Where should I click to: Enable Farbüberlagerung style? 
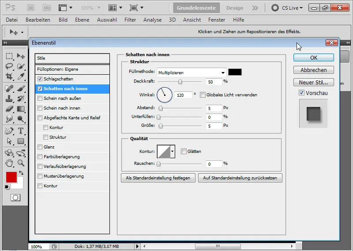coord(40,157)
